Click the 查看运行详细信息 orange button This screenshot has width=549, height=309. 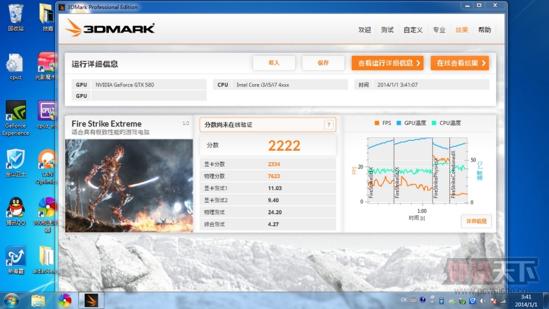[x=388, y=63]
